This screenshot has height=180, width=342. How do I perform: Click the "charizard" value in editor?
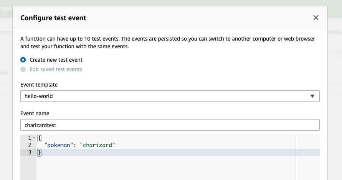pos(97,145)
